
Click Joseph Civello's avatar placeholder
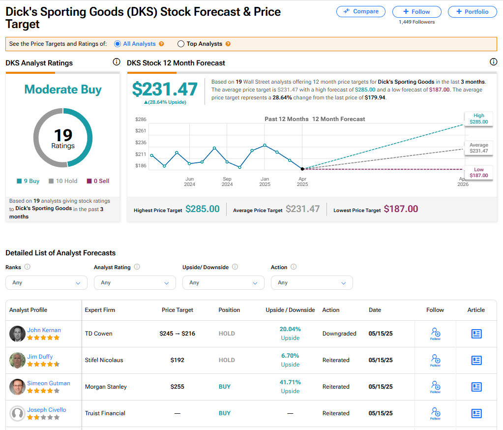tap(17, 414)
